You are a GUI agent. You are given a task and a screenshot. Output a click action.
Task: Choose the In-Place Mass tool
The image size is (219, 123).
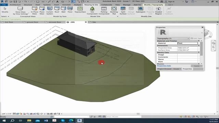click(35, 11)
